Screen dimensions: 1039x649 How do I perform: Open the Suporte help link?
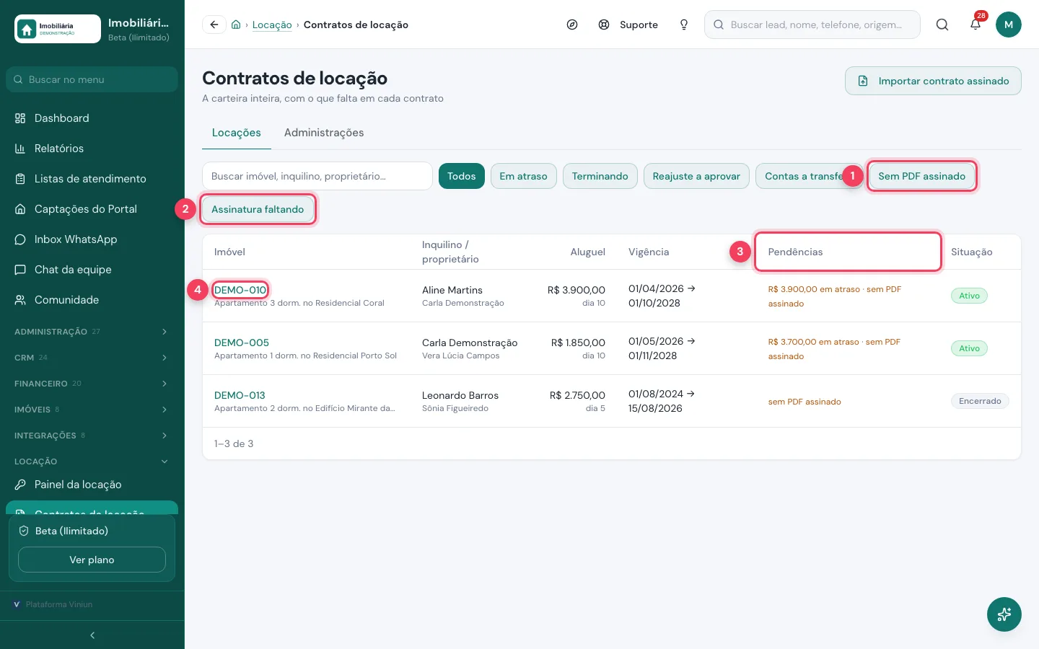coord(628,25)
